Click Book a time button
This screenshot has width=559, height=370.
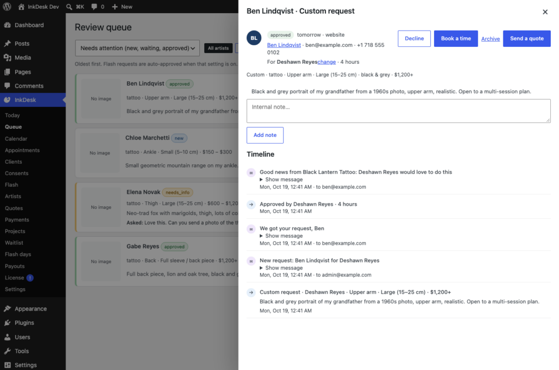click(x=456, y=39)
